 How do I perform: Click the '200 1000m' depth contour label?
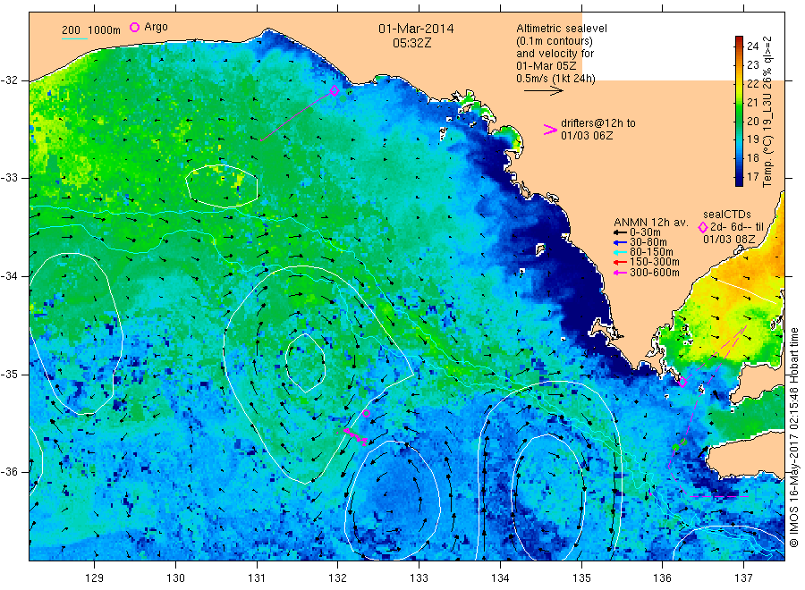point(91,30)
